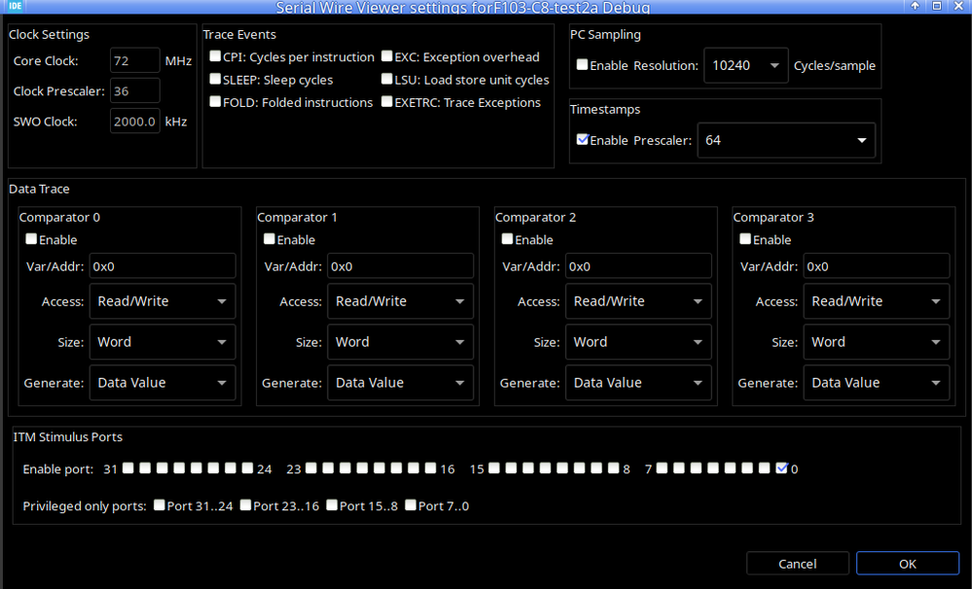Enable ITM stimulus port 31

click(127, 468)
